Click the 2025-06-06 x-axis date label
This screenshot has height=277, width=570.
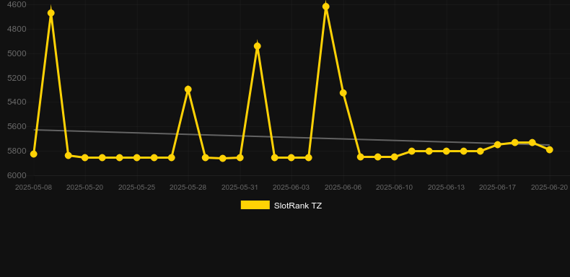343,188
